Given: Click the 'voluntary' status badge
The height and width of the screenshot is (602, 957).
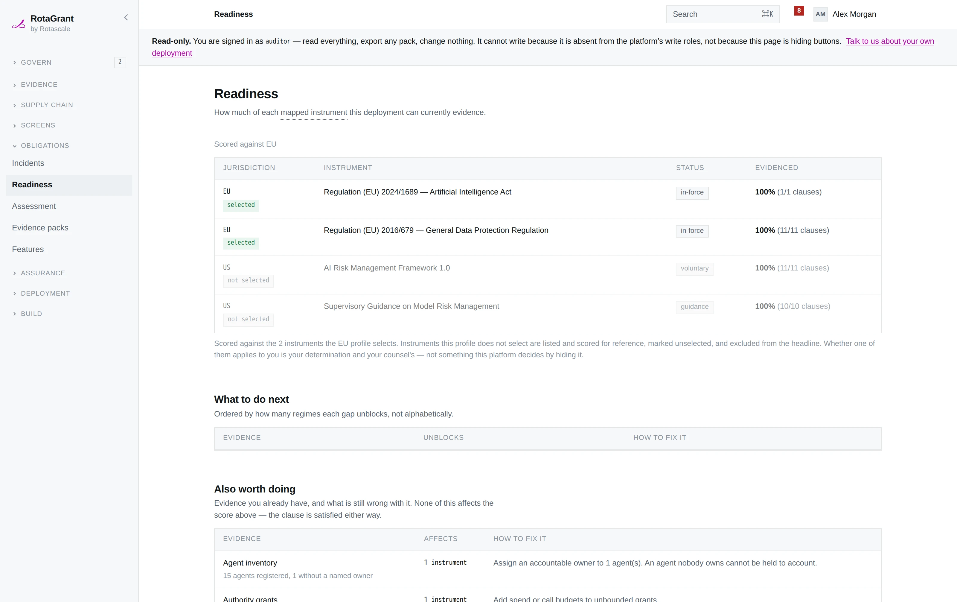Looking at the screenshot, I should (x=694, y=269).
